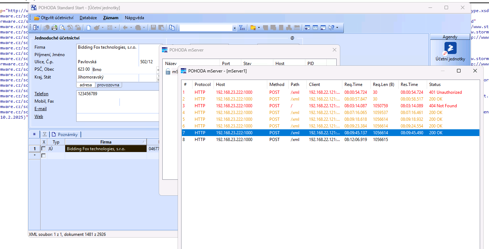Tick the checkbox in the new empty row

click(x=44, y=156)
